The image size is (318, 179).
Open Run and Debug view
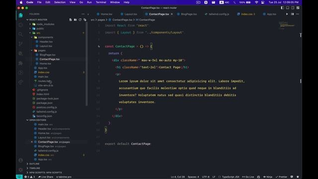pos(20,53)
